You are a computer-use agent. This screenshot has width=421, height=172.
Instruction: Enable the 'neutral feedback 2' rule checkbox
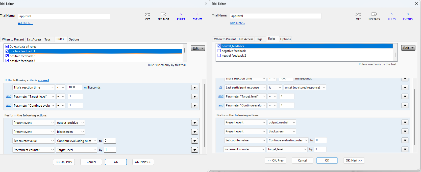(219, 56)
